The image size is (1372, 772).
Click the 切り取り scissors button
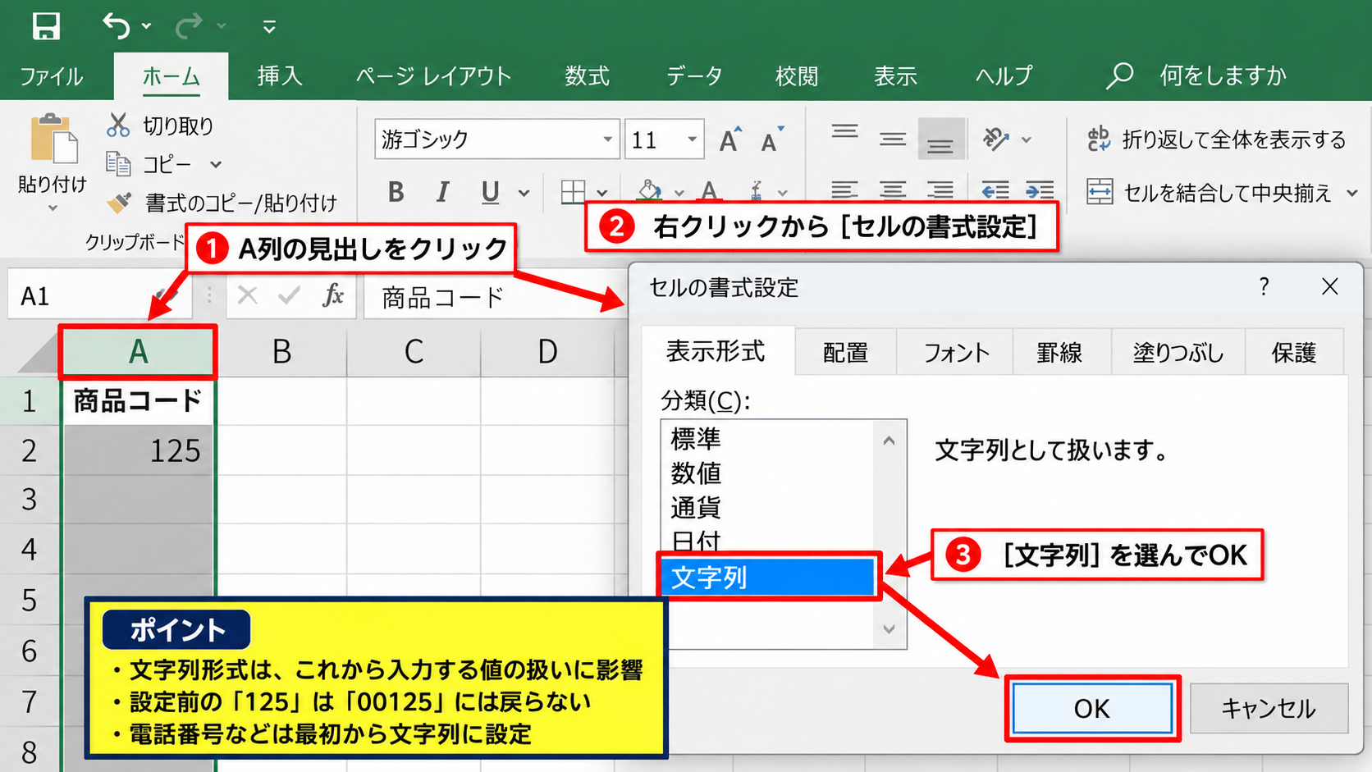coord(161,126)
